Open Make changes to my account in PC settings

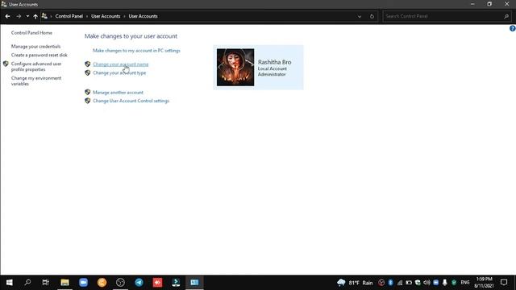[136, 51]
